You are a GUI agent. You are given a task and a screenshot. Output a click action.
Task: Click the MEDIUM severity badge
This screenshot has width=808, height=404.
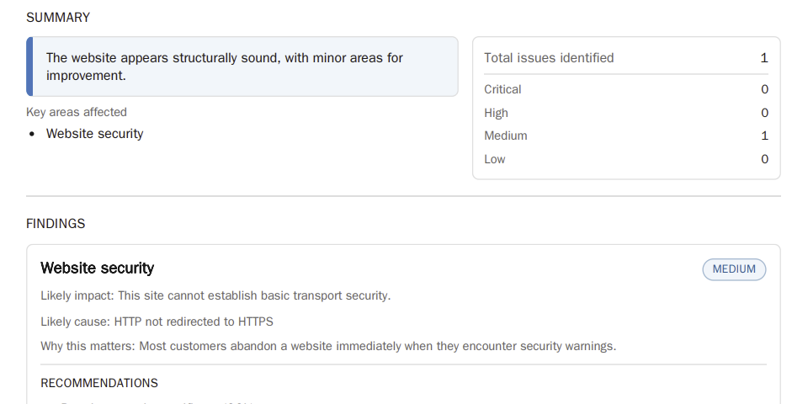point(734,269)
